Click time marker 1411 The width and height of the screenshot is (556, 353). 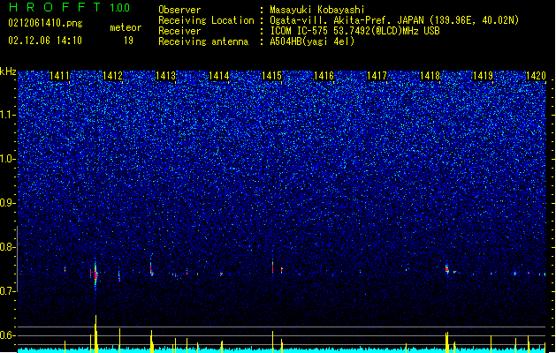coord(59,75)
